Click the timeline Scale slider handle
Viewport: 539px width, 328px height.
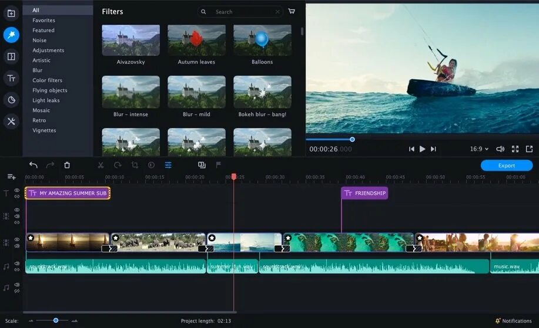click(56, 320)
